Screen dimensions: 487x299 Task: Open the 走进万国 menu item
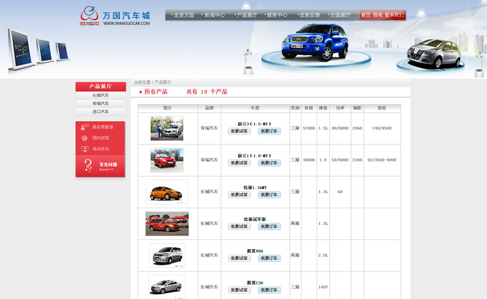tap(183, 15)
